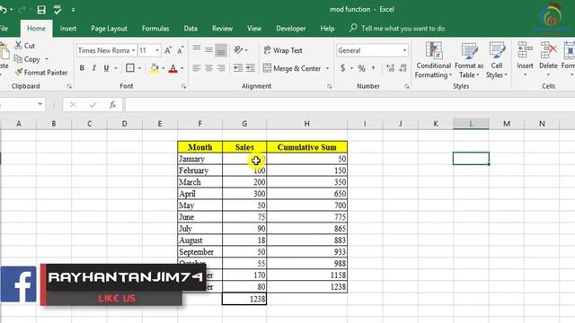The width and height of the screenshot is (575, 323).
Task: Apply the red Font Color
Action: point(173,68)
